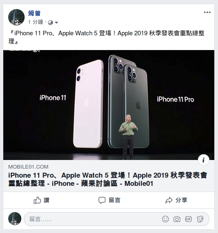
Task: Attach a photo using the camera icon
Action: coord(177,219)
